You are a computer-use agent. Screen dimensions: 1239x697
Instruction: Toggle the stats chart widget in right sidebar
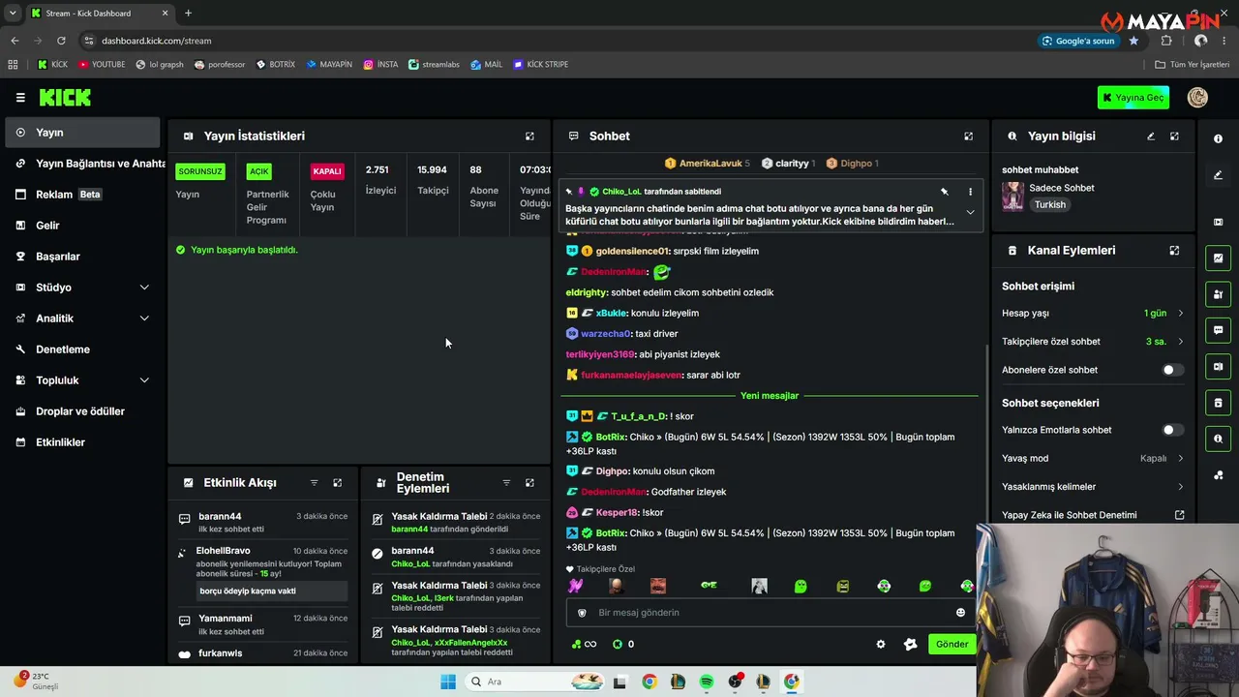[x=1218, y=258]
